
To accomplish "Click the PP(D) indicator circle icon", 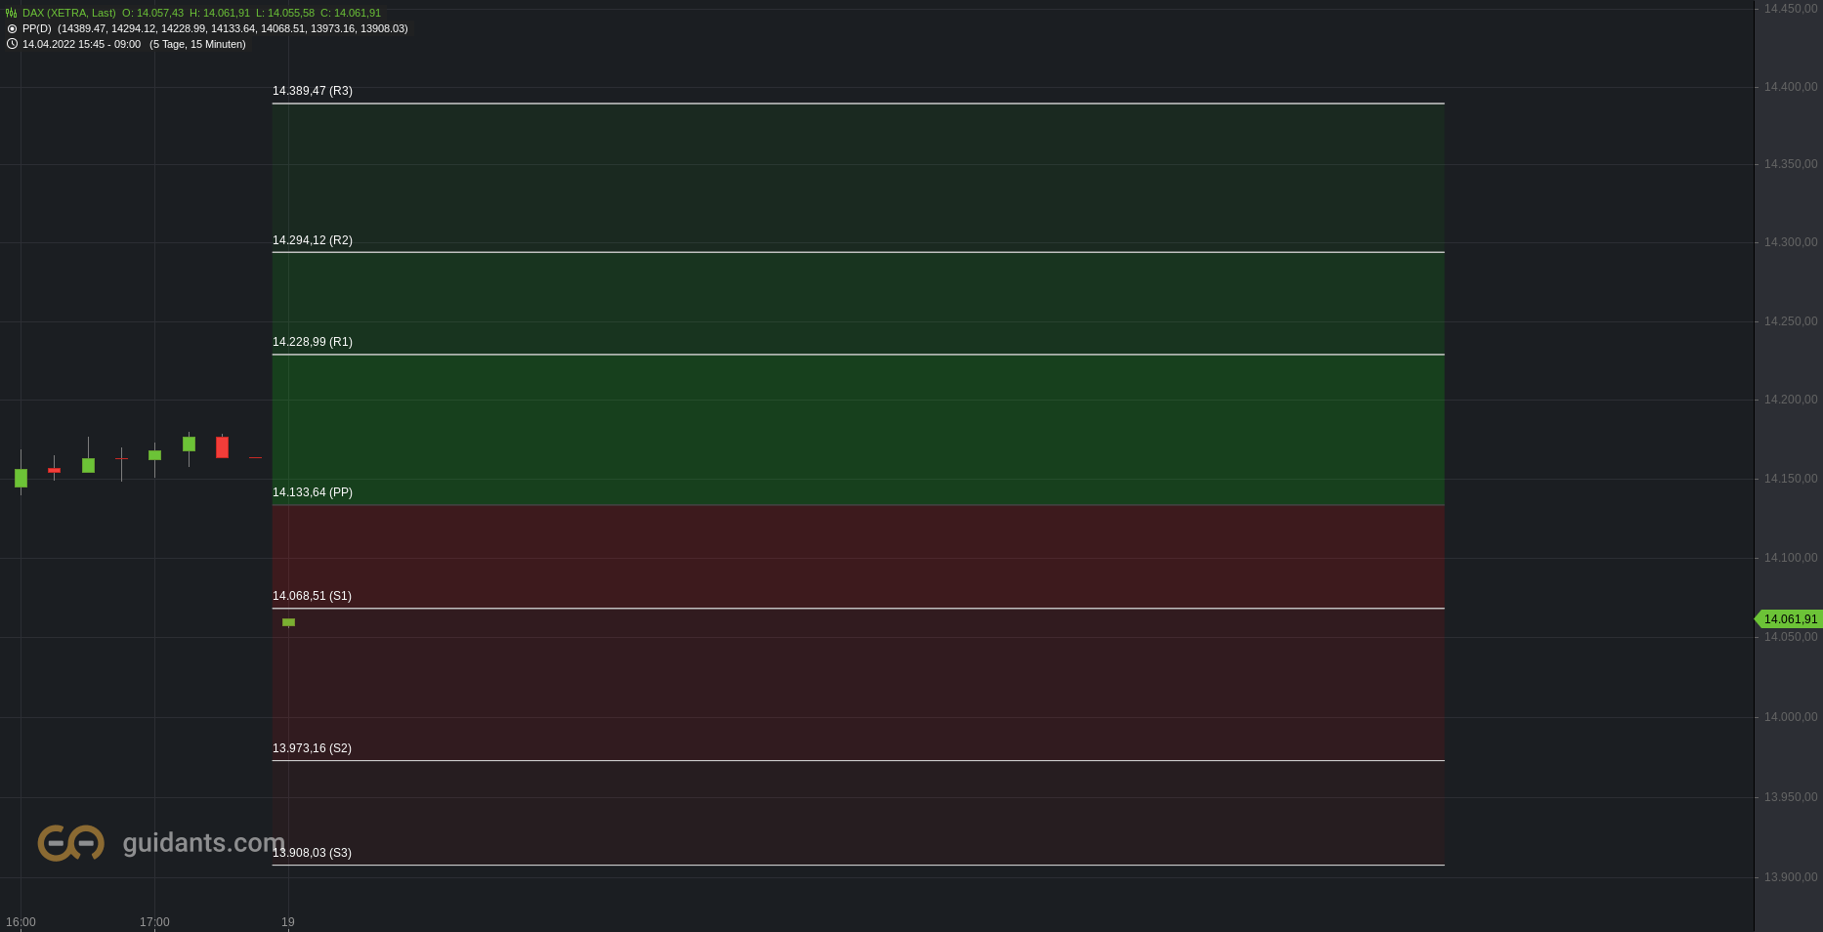I will pyautogui.click(x=12, y=28).
